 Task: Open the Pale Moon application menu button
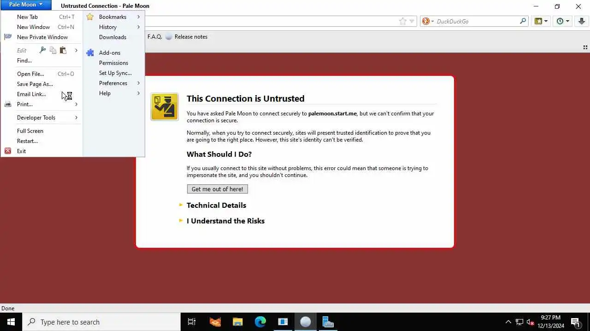point(25,5)
